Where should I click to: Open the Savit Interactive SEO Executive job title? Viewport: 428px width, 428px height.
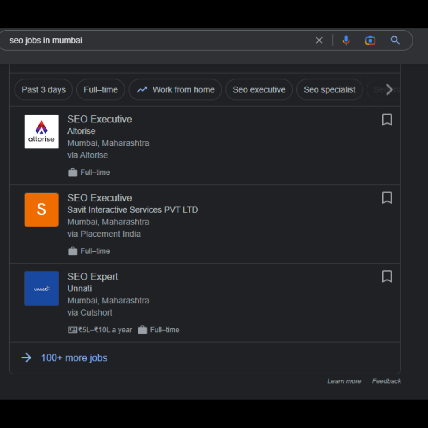point(99,198)
